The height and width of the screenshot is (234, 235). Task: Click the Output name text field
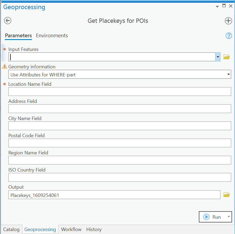tap(114, 195)
